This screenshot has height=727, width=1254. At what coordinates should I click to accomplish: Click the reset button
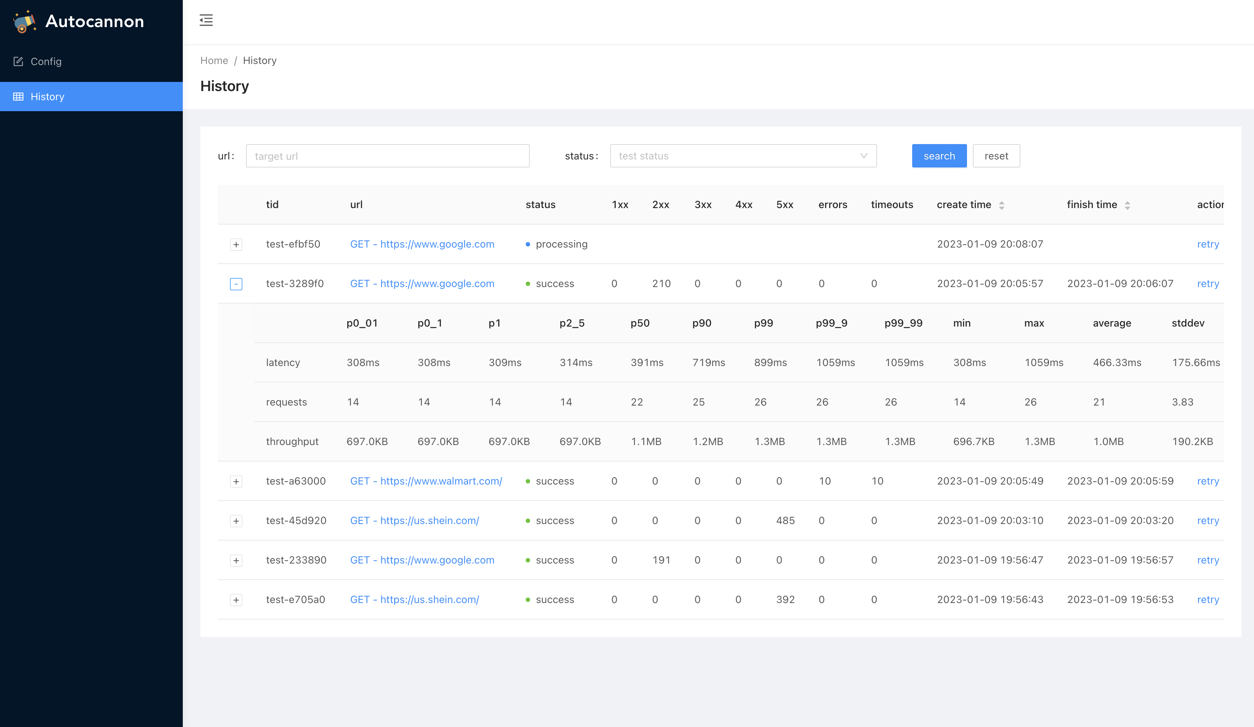tap(996, 156)
